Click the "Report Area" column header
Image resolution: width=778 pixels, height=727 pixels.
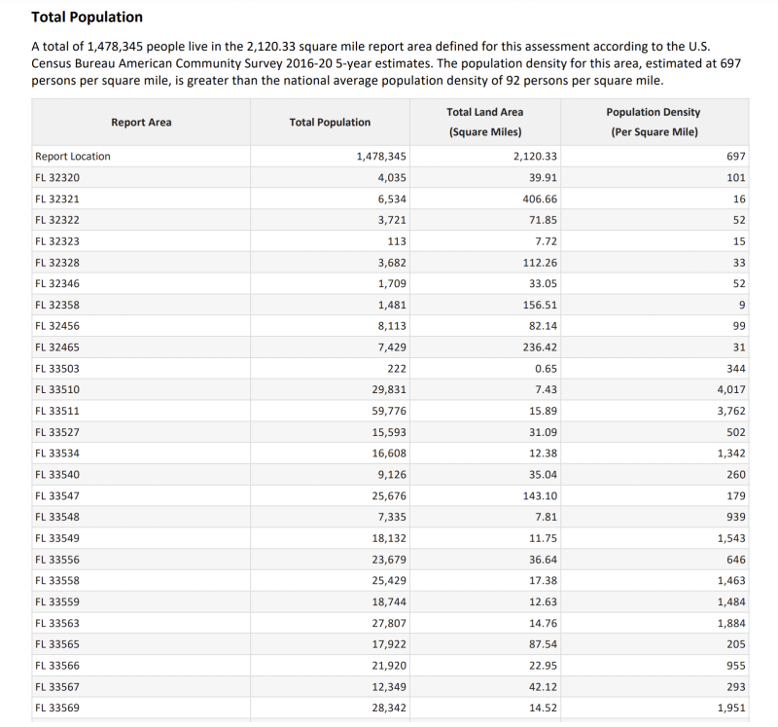click(141, 122)
